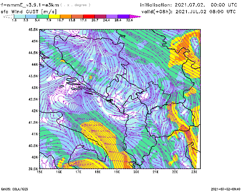This screenshot has width=247, height=191.
Task: Click the 40N latitude label
Action: click(x=35, y=157)
